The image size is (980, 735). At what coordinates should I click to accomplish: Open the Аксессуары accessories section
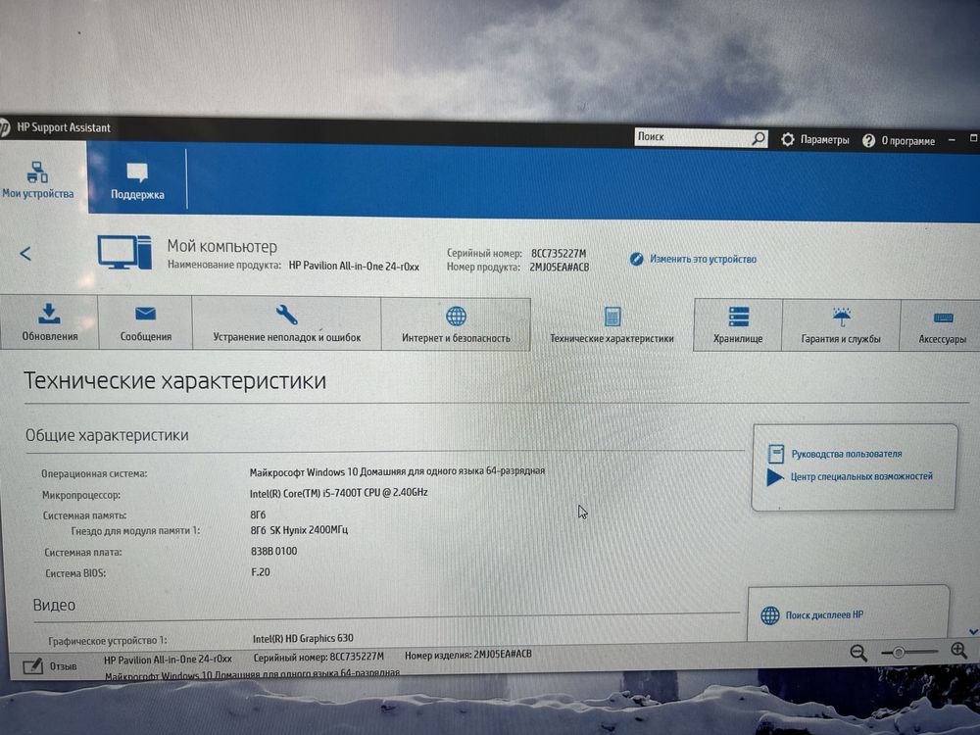(942, 325)
